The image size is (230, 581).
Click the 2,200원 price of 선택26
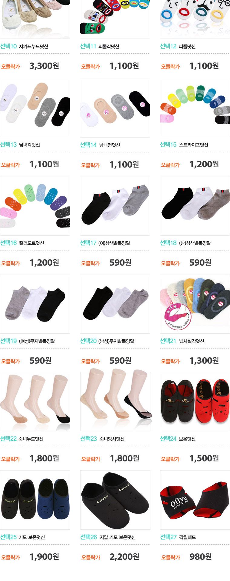pyautogui.click(x=124, y=556)
